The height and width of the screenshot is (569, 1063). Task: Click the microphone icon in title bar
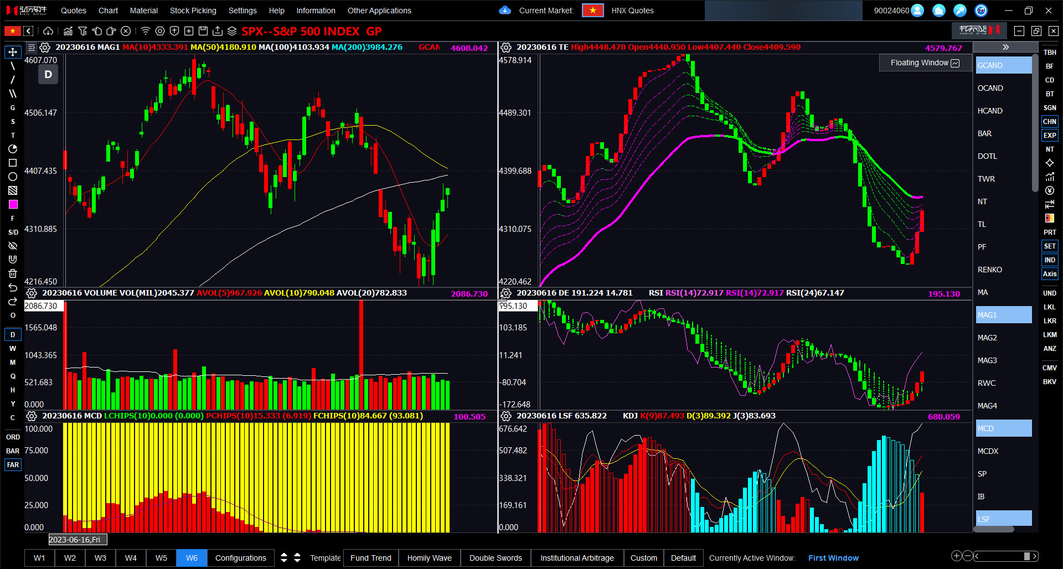click(960, 11)
